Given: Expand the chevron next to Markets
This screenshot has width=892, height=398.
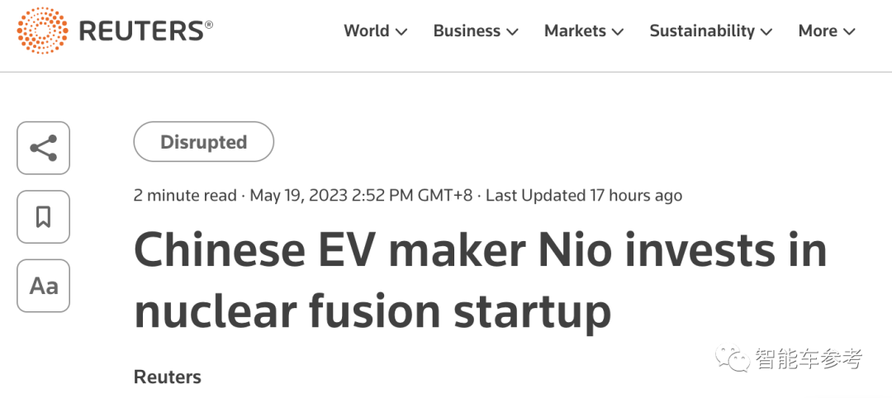Looking at the screenshot, I should (618, 32).
